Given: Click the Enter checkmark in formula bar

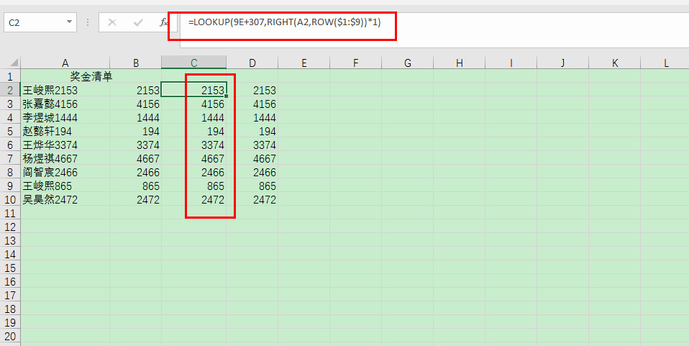Looking at the screenshot, I should click(x=138, y=23).
